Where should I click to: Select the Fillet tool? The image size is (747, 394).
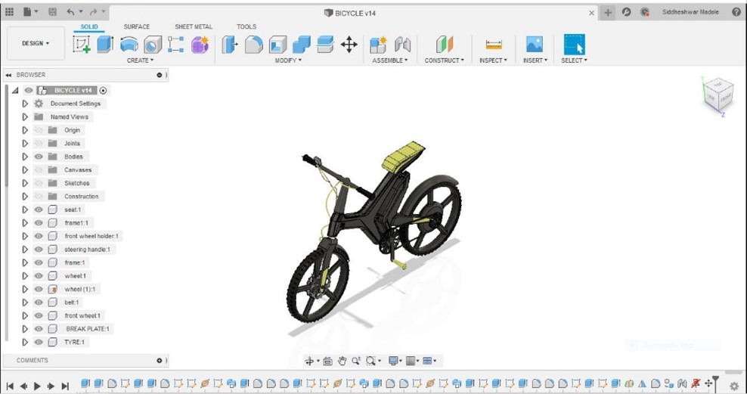click(x=253, y=45)
